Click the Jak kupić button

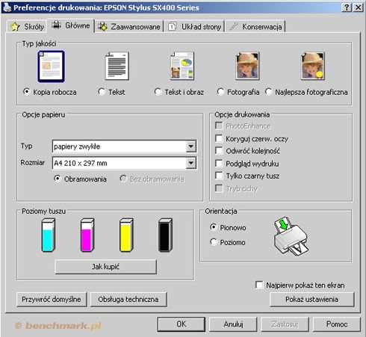(105, 267)
